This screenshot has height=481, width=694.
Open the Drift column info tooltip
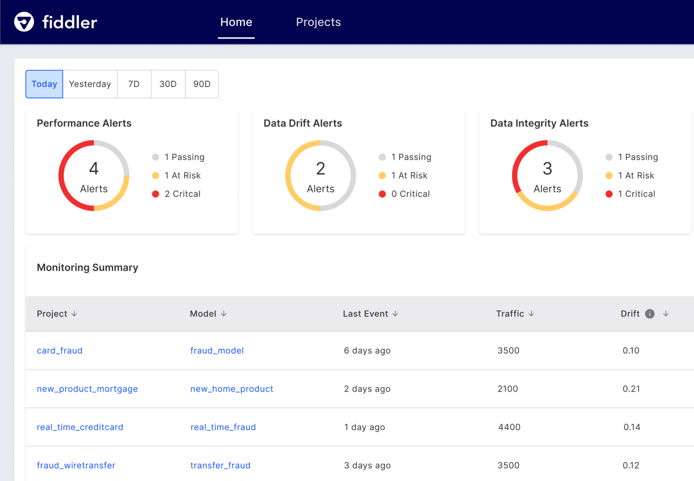[649, 313]
